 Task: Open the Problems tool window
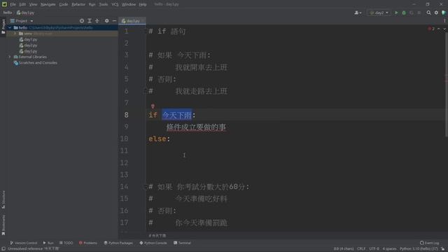tap(88, 243)
